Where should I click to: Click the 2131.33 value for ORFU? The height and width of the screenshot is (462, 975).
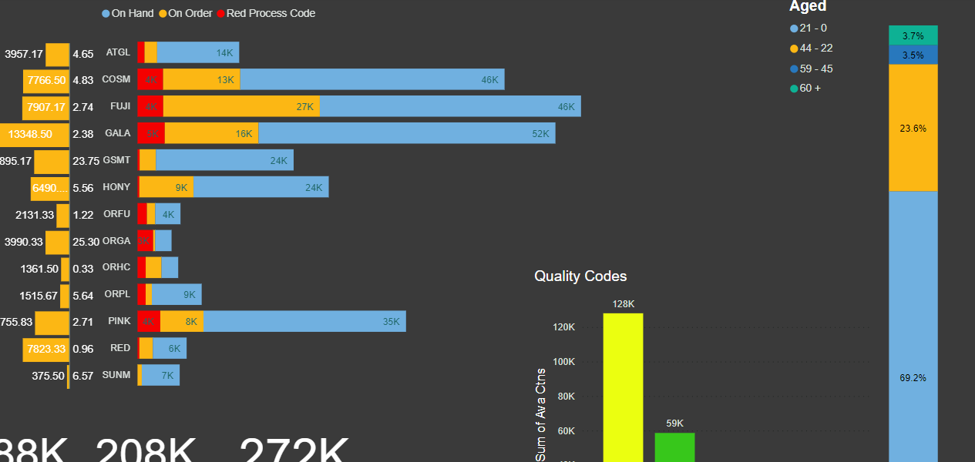tap(35, 215)
